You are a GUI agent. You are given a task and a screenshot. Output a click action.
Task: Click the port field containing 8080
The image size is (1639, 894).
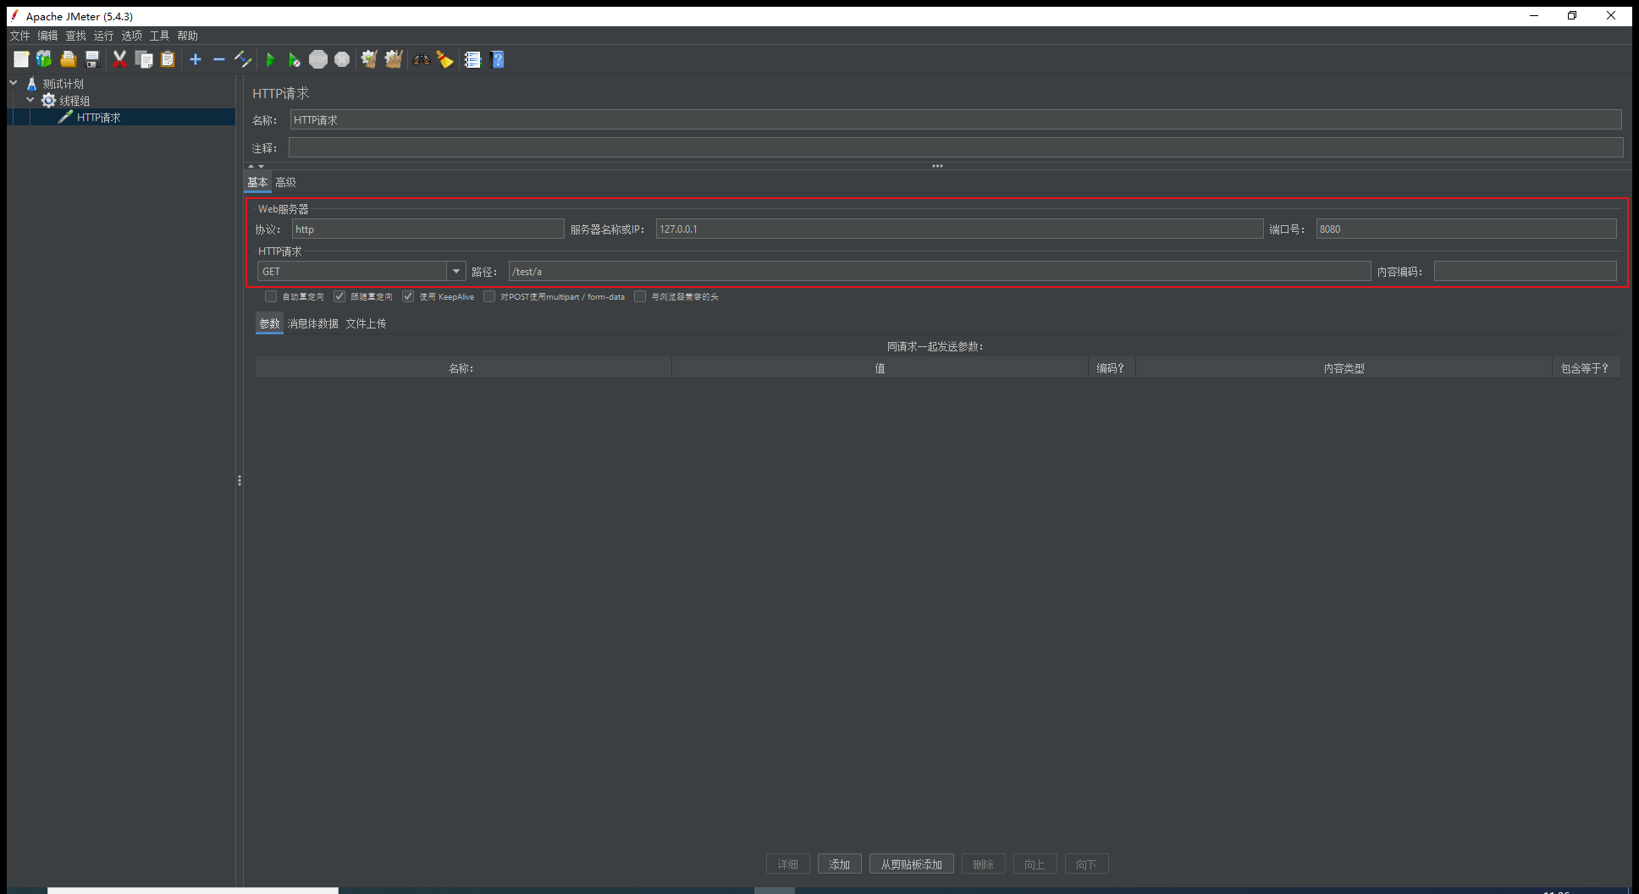1466,229
